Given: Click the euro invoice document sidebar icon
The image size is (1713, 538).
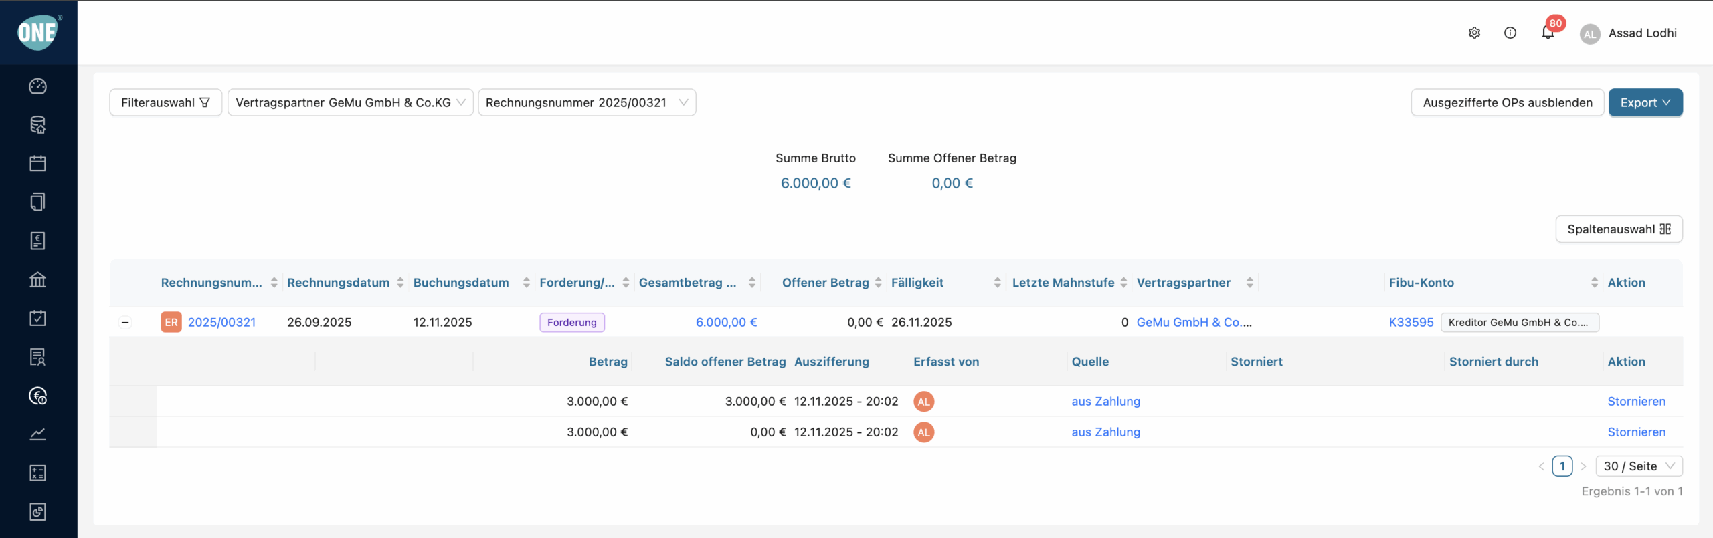Looking at the screenshot, I should coord(38,241).
